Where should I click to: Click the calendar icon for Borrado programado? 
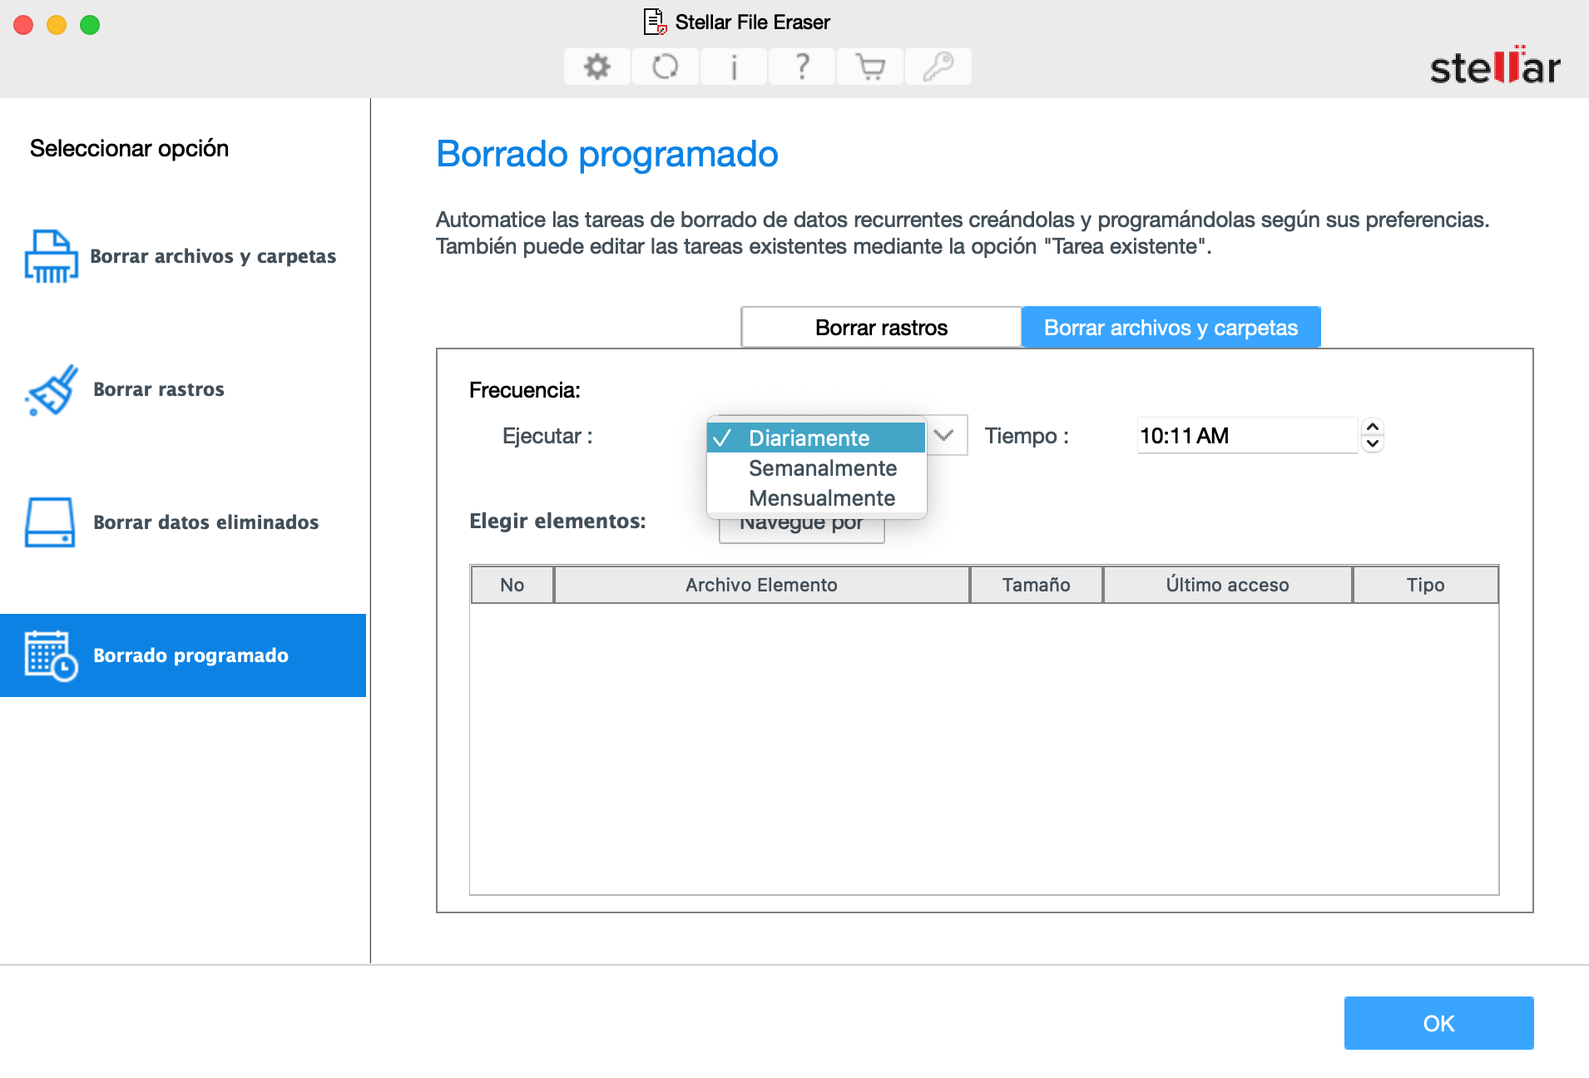coord(51,655)
